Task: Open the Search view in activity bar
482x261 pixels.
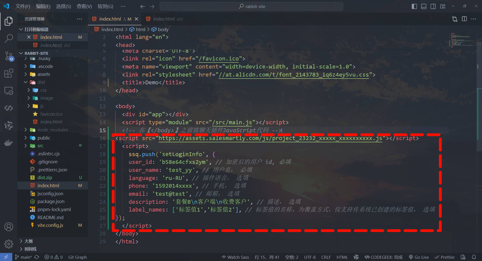Action: (9, 38)
